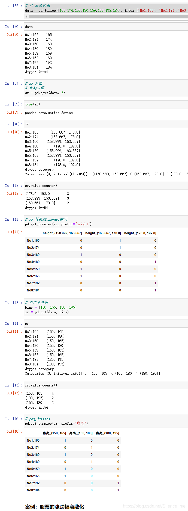Click the pd.cut(data, bins) code line
This screenshot has height=511, width=188.
[47, 312]
